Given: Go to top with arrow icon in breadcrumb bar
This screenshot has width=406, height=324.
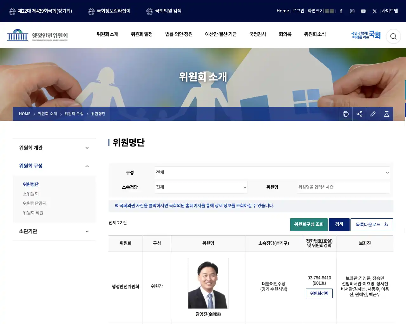Looking at the screenshot, I should (387, 114).
